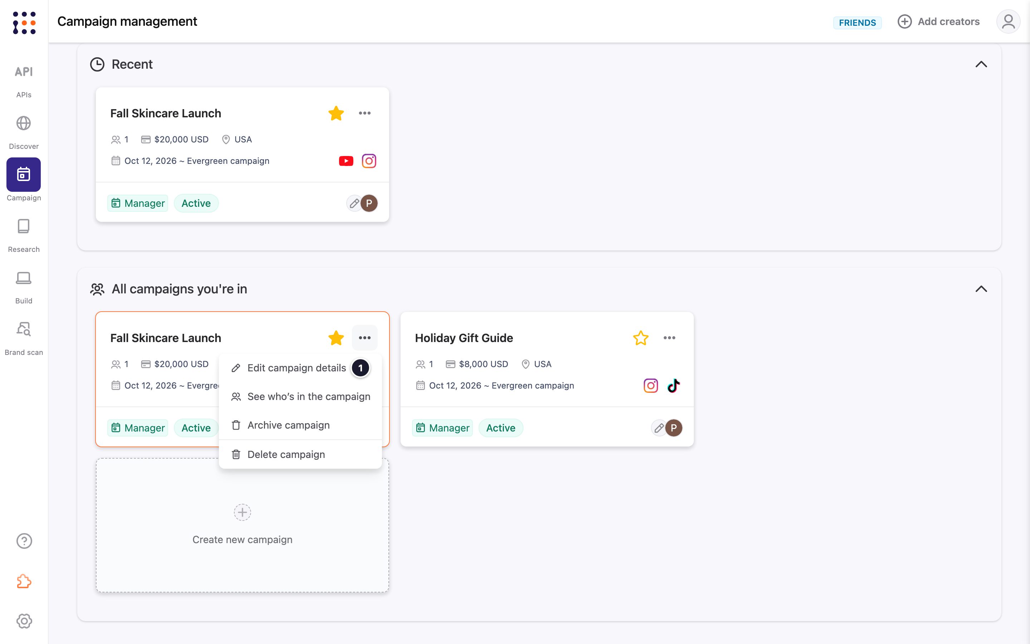Screen dimensions: 1030x644
Task: Click the orange puzzle integrations icon
Action: [x=24, y=581]
